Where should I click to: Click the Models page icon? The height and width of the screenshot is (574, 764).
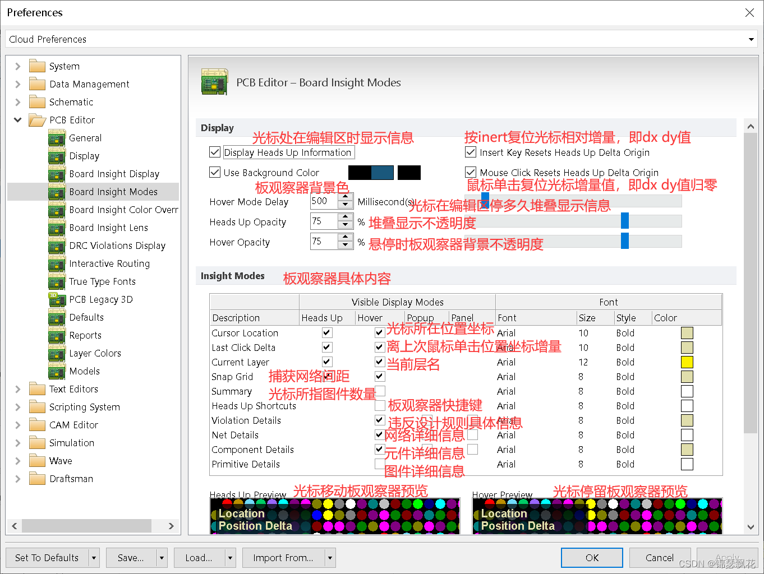57,371
